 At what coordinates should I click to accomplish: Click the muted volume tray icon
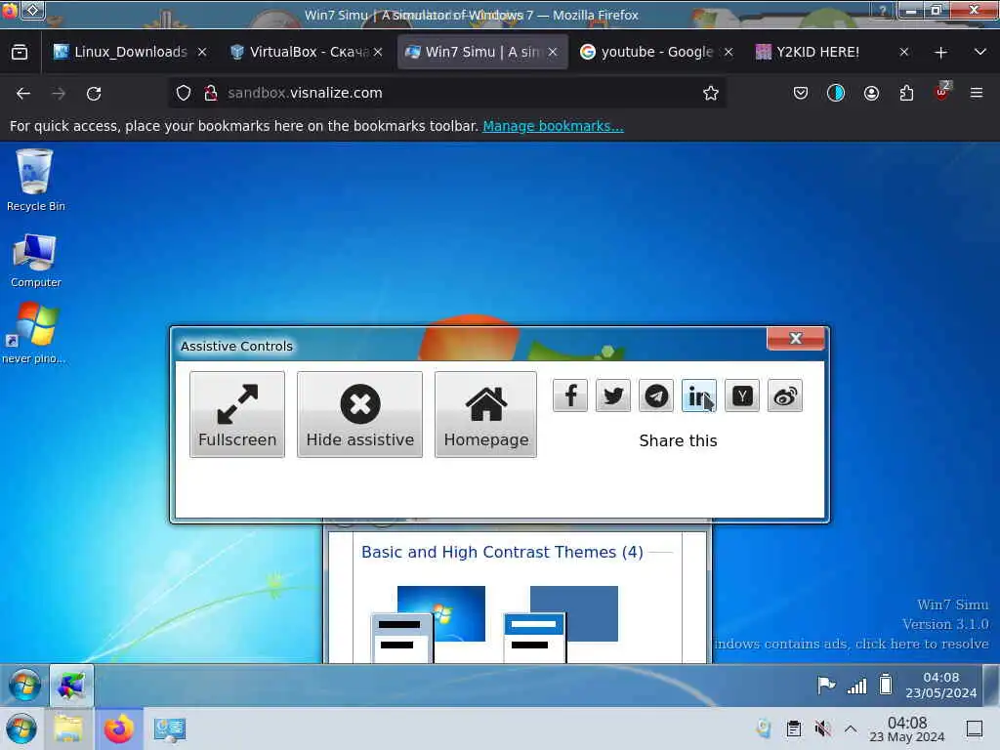pos(822,729)
